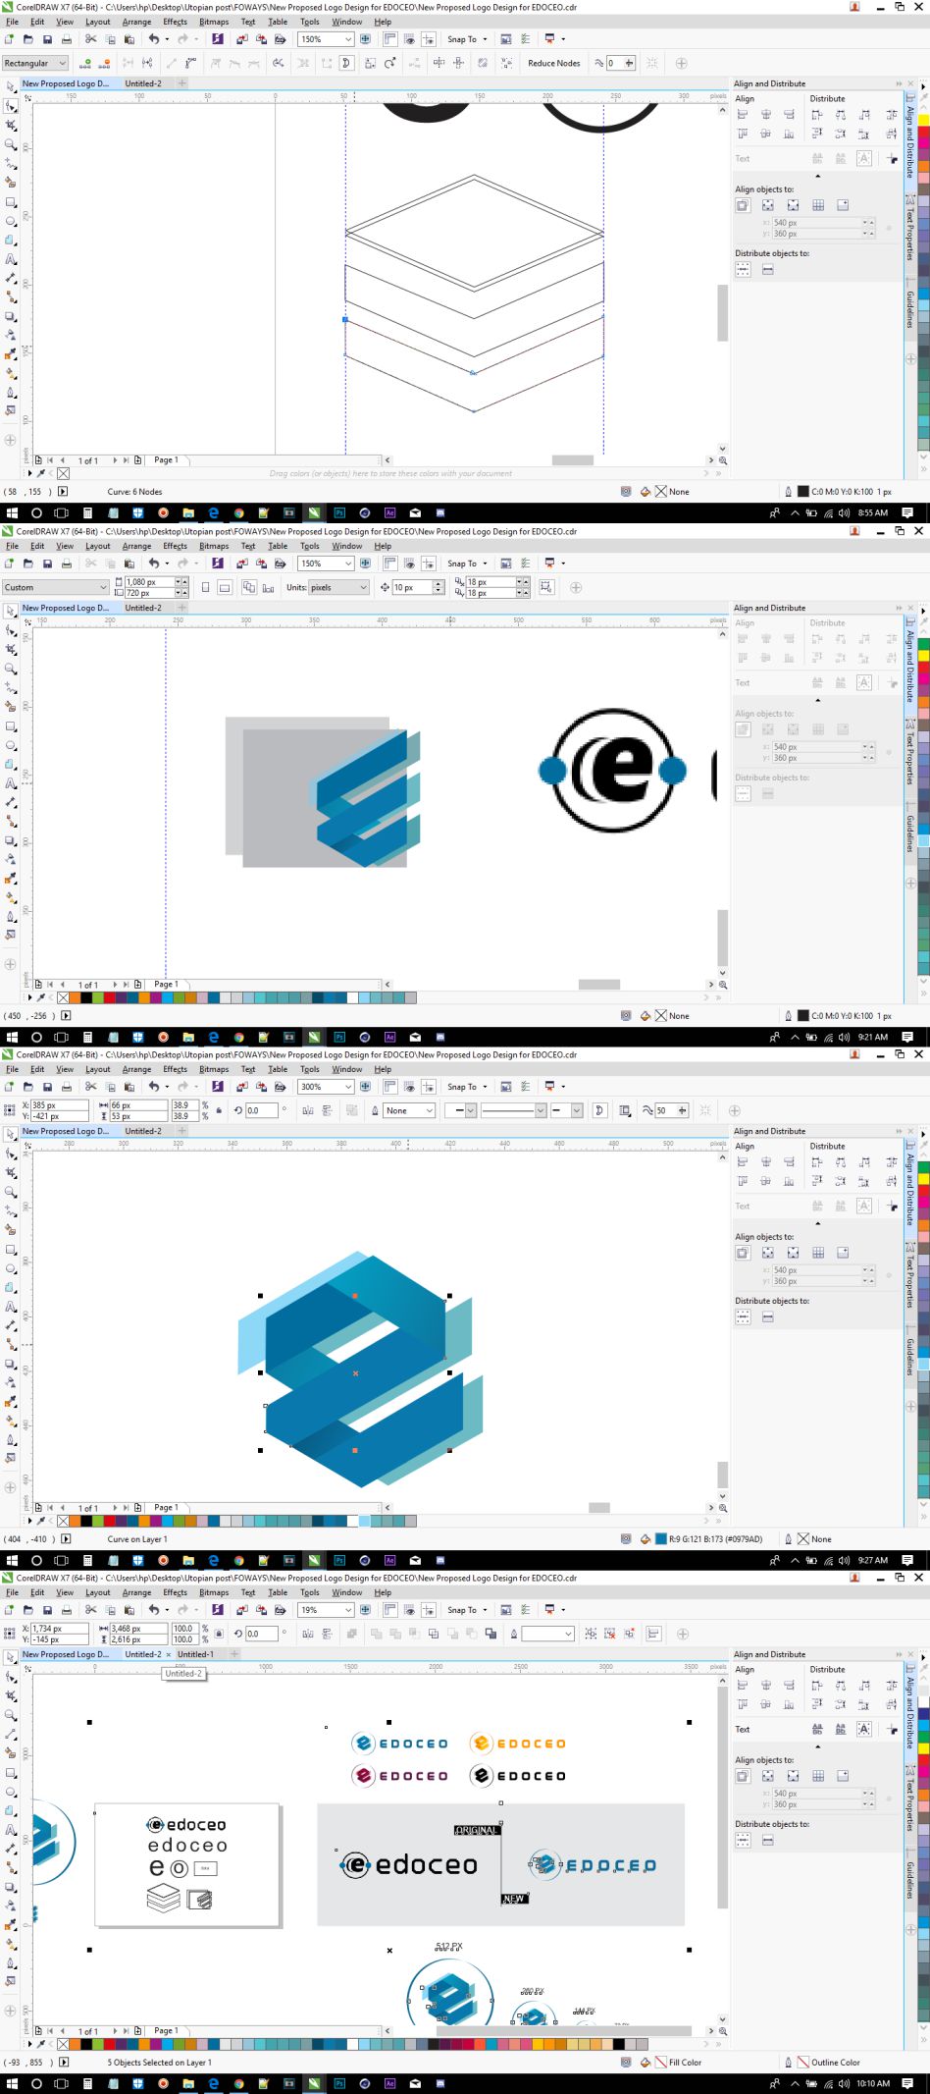930x2094 pixels.
Task: Select the Rectangle tool in the 9:21 AM window
Action: tap(11, 726)
